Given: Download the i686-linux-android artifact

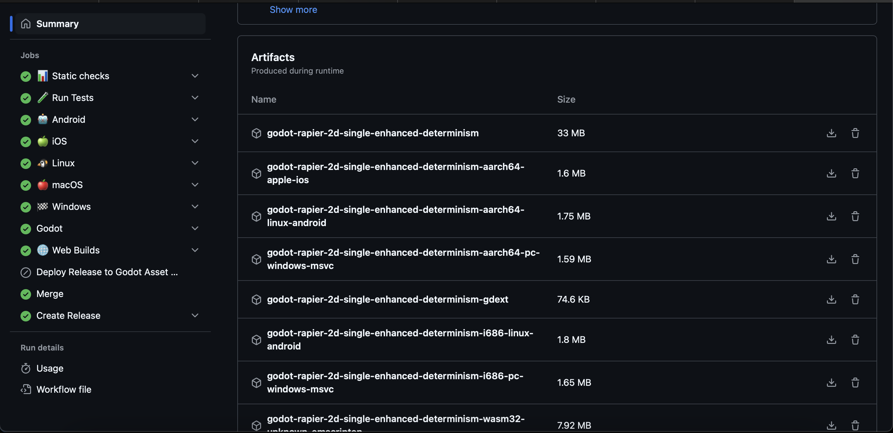Looking at the screenshot, I should (831, 340).
